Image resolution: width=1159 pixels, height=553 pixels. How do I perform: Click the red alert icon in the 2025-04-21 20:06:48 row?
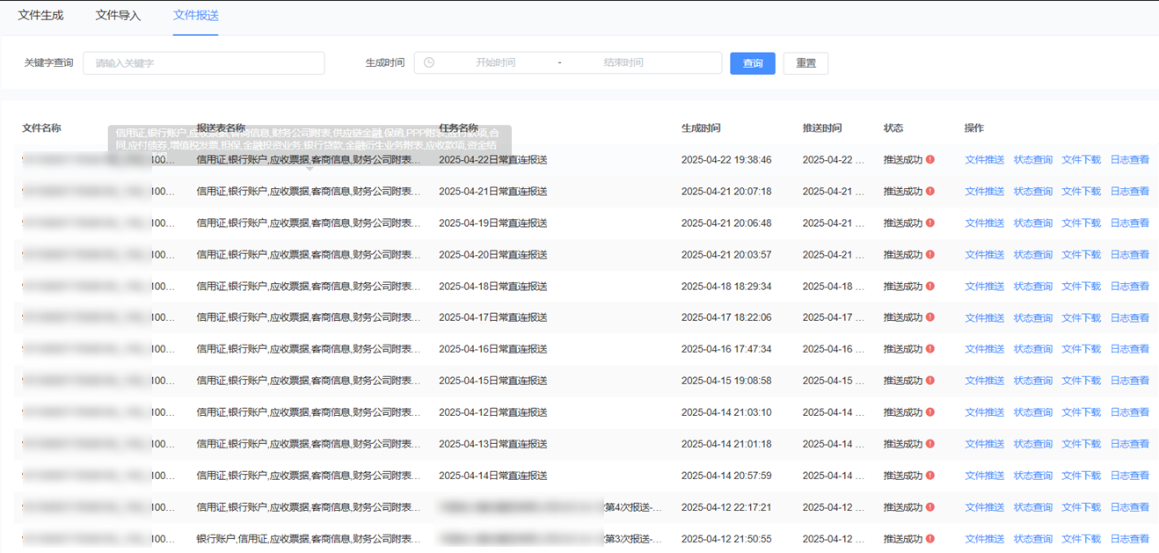point(930,223)
